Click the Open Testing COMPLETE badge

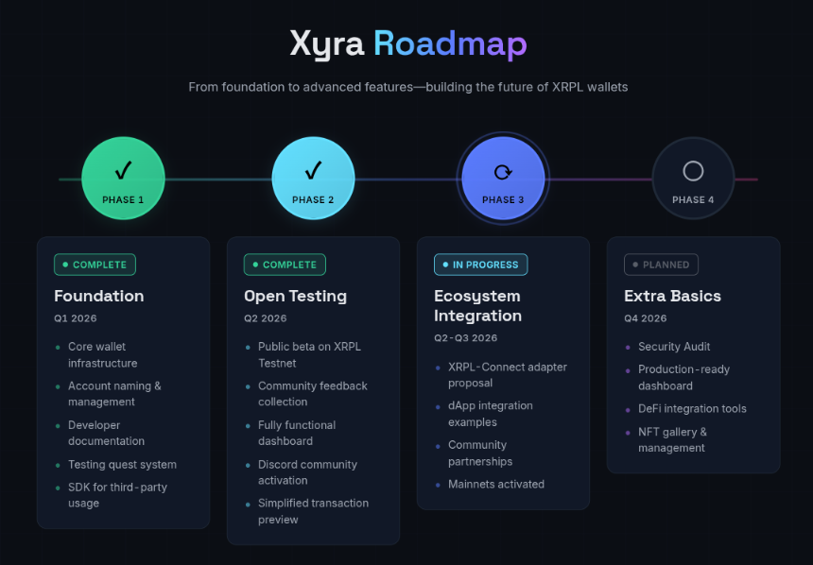(x=285, y=265)
